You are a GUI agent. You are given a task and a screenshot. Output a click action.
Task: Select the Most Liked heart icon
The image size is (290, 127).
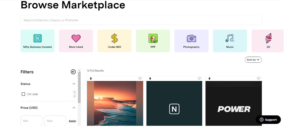pyautogui.click(x=76, y=38)
